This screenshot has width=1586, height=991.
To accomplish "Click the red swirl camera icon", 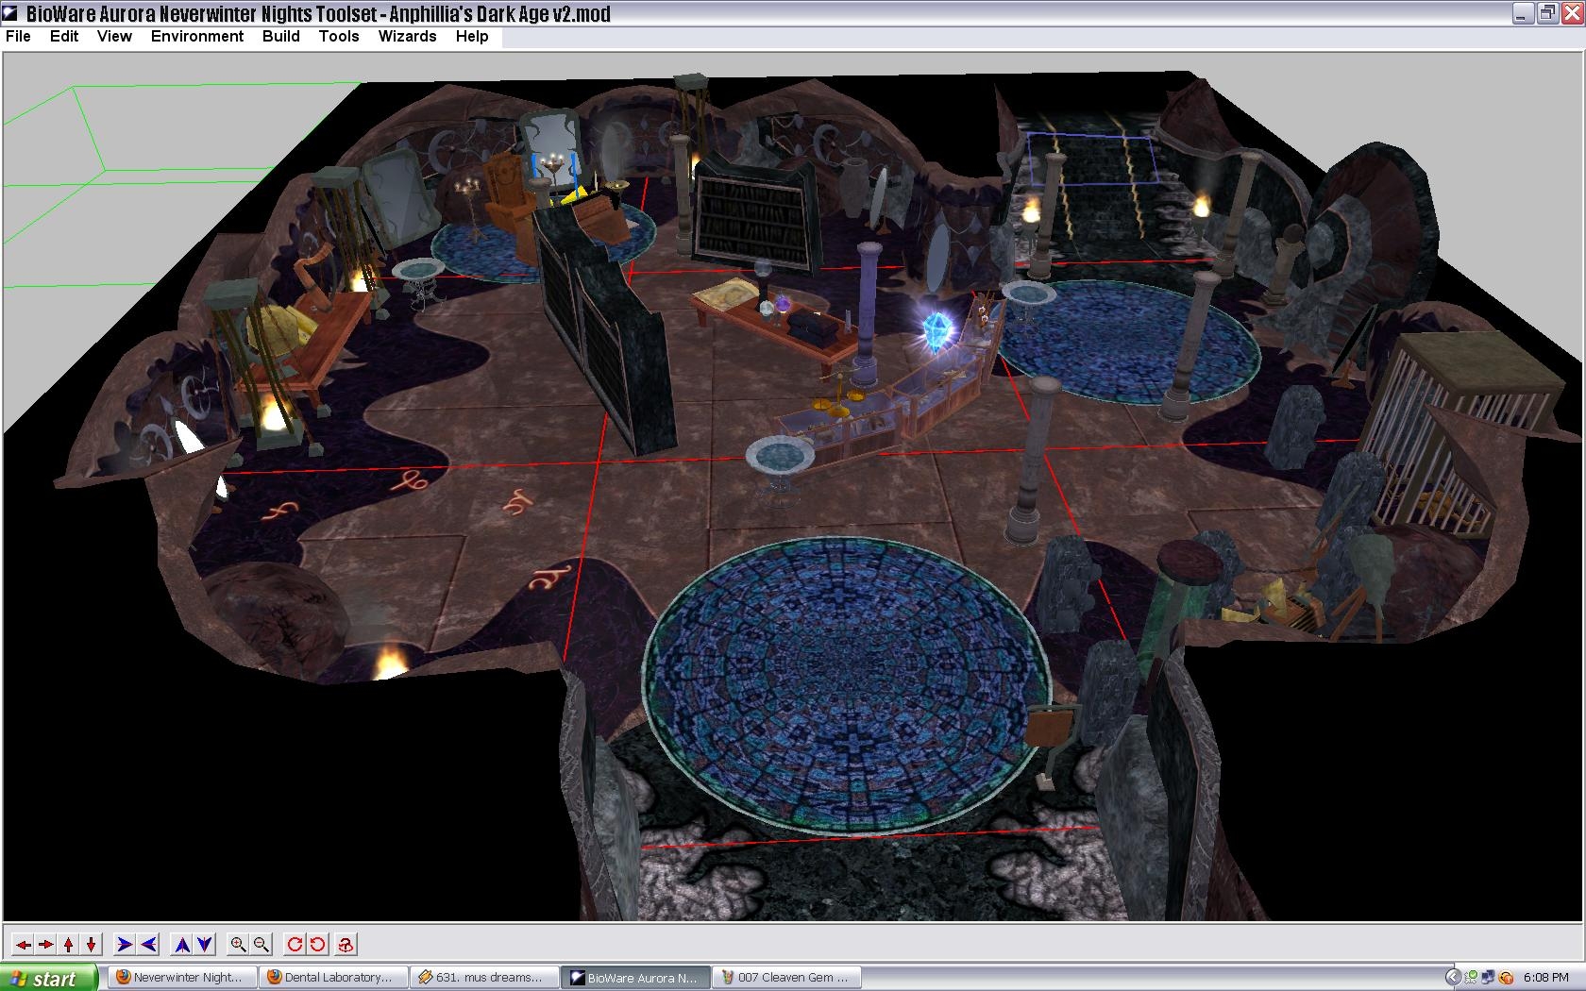I will (346, 944).
